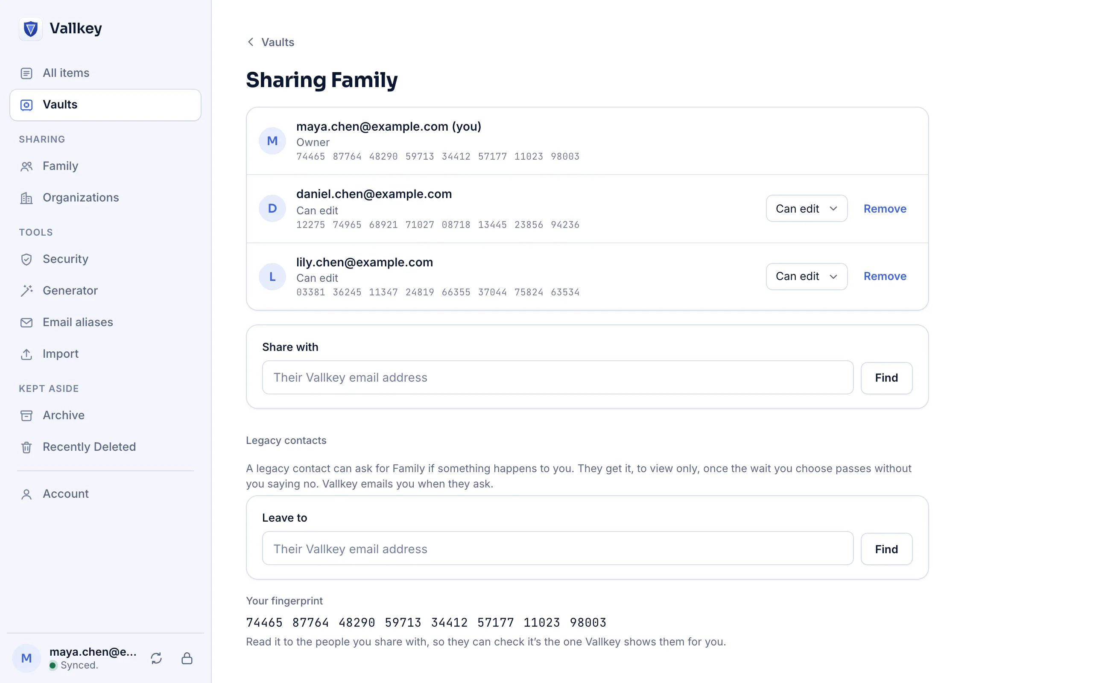
Task: Click the M avatar in owner row
Action: pos(272,141)
